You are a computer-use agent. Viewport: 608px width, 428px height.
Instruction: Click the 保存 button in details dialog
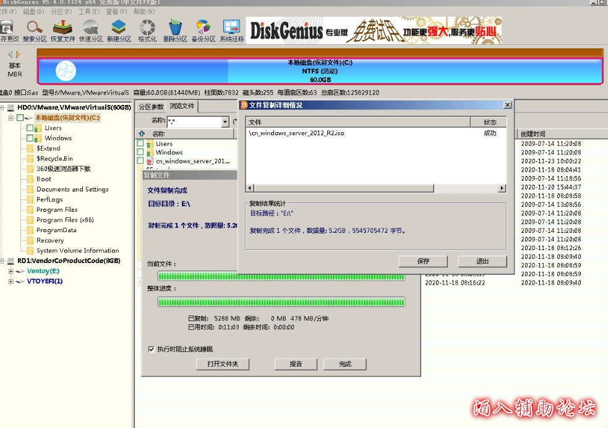[423, 261]
